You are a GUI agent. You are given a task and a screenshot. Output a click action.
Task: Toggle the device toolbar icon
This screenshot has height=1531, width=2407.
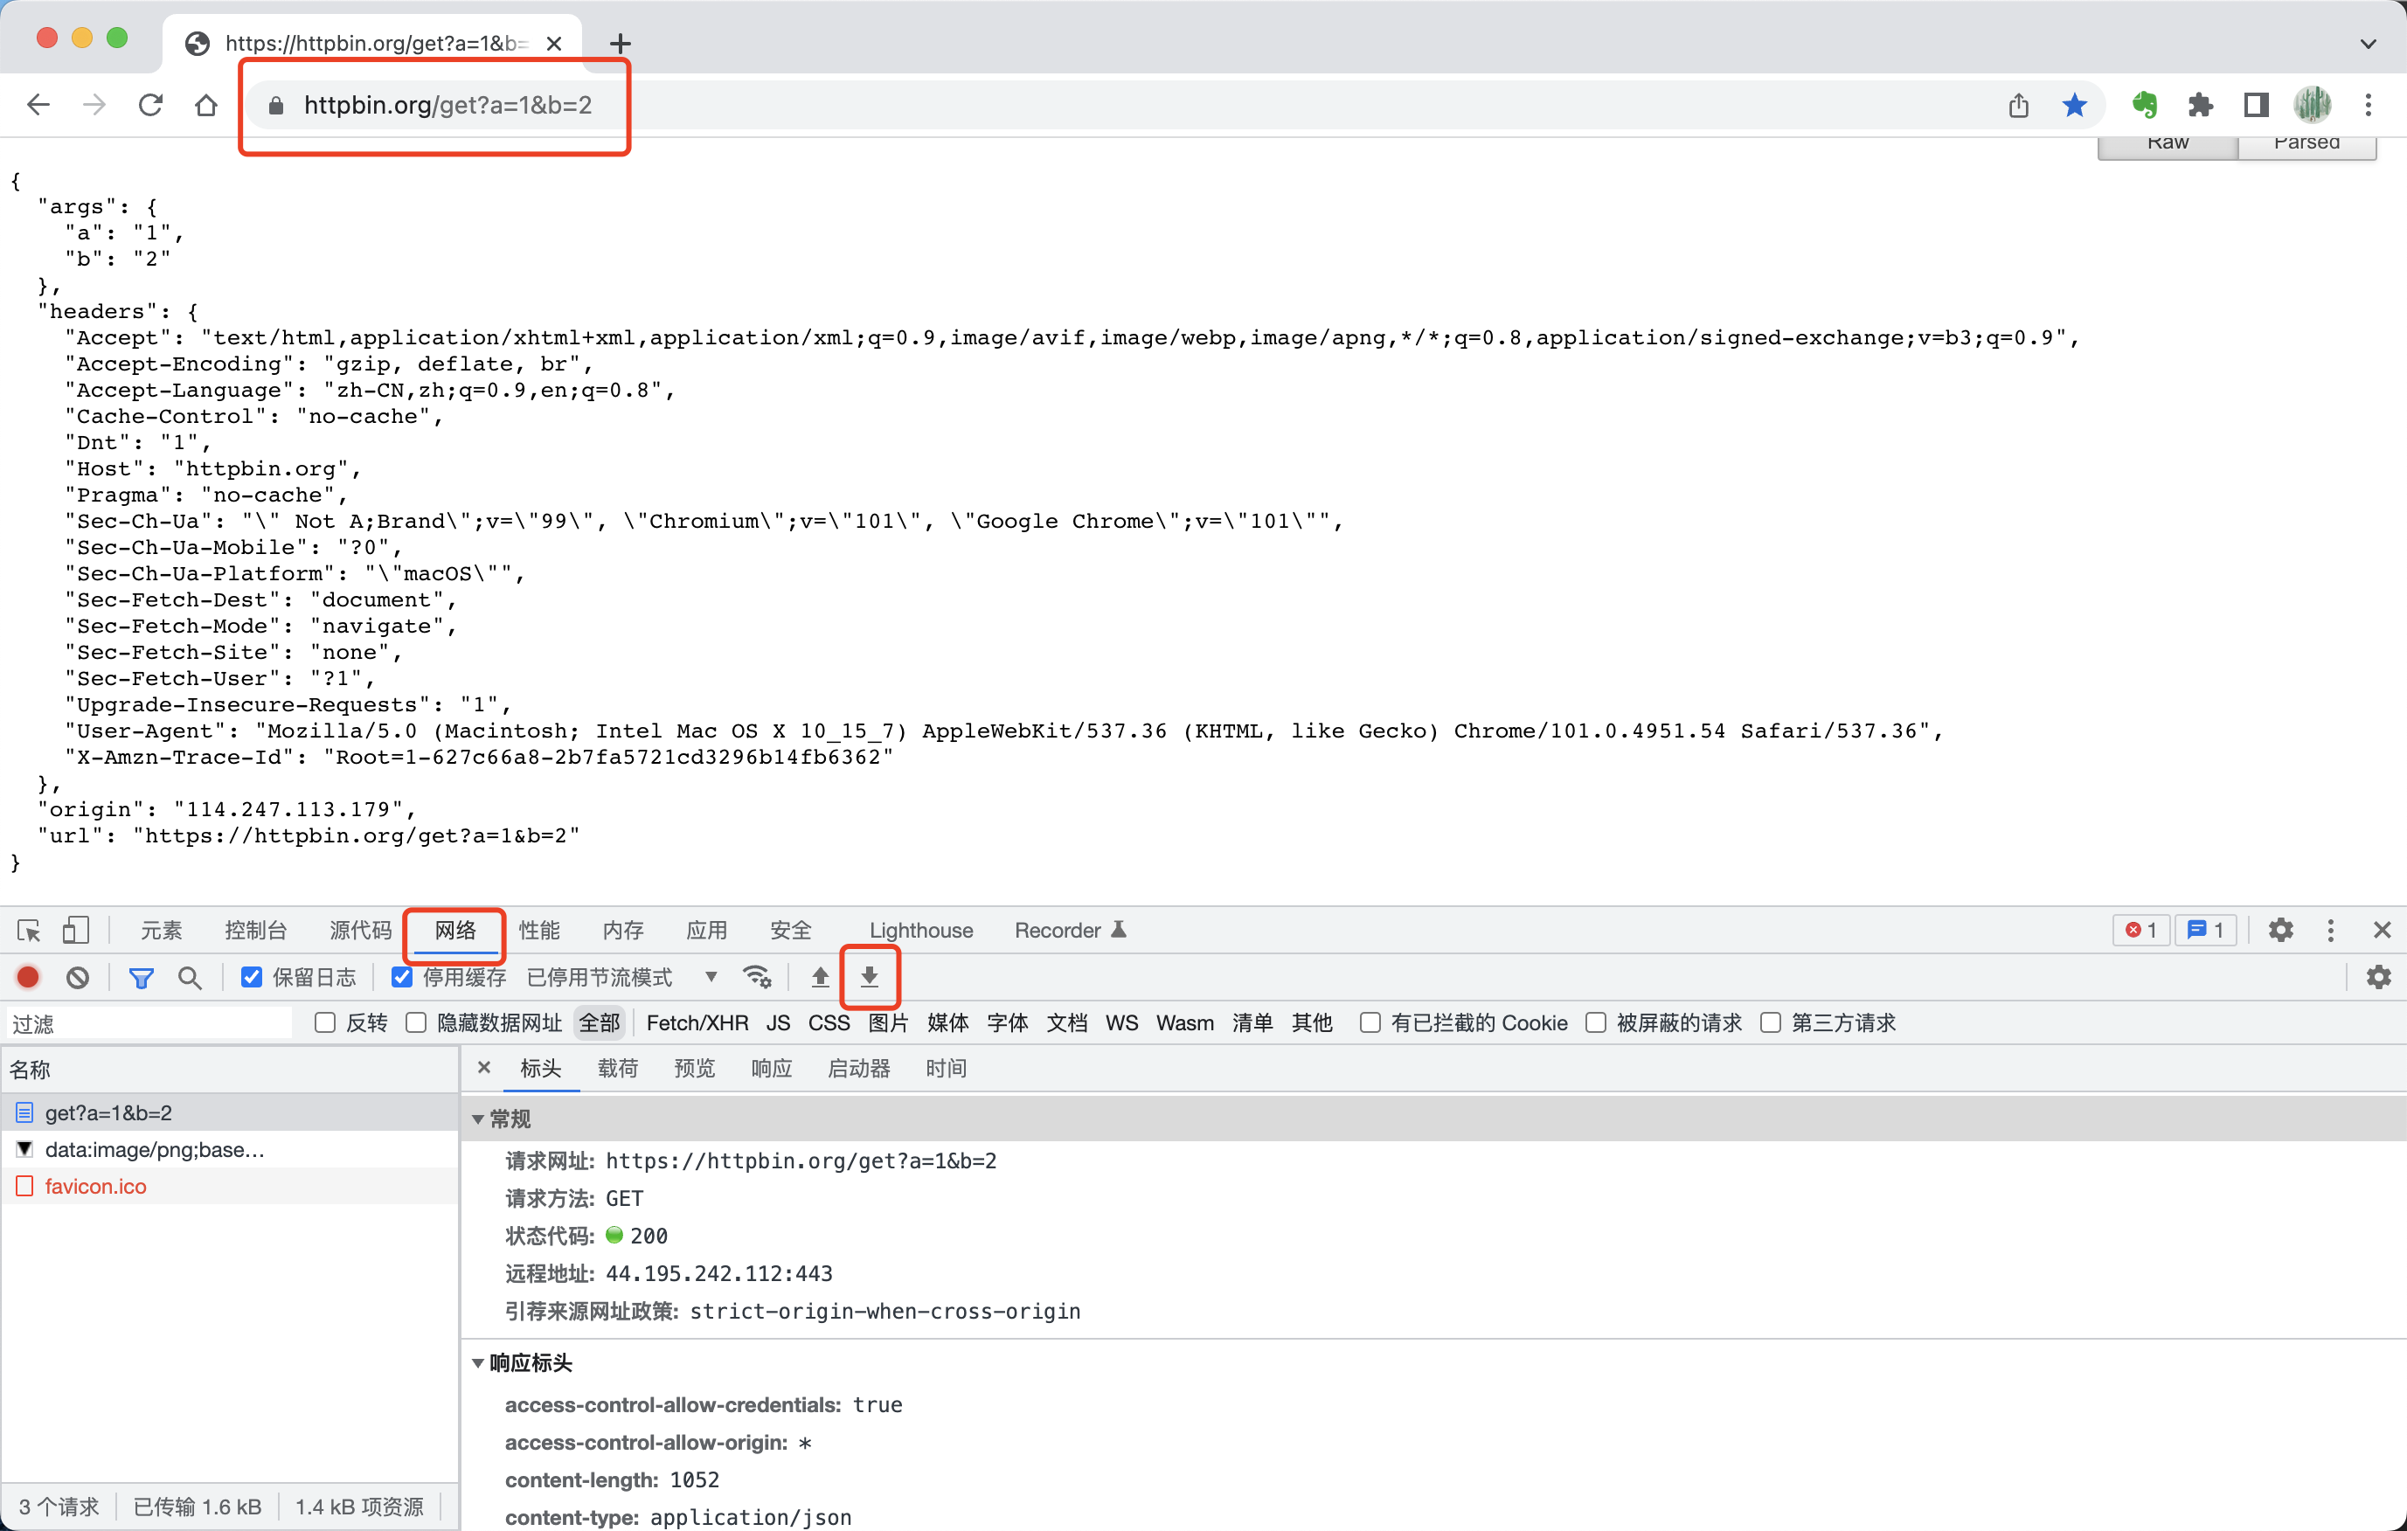click(76, 931)
